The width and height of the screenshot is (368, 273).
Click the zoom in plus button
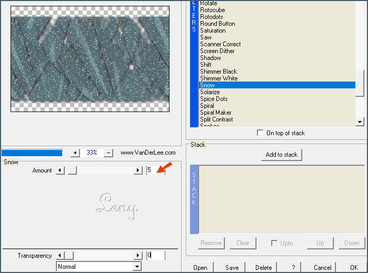pyautogui.click(x=75, y=153)
